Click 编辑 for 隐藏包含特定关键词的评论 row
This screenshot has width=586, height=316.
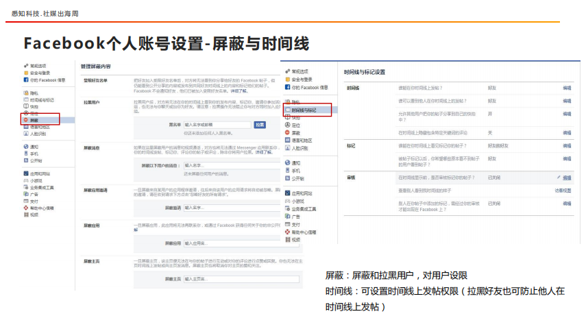[x=567, y=133]
